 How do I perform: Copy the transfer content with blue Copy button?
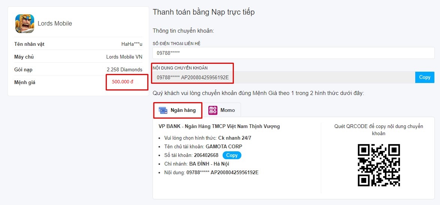[x=425, y=77]
